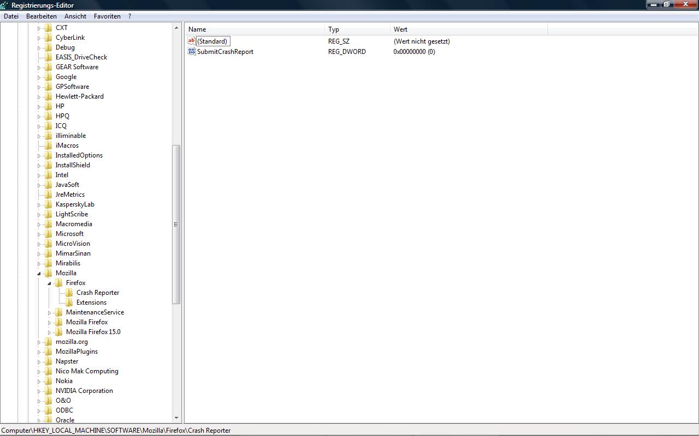Expand the InstallShield registry key
The image size is (699, 436).
(x=39, y=166)
